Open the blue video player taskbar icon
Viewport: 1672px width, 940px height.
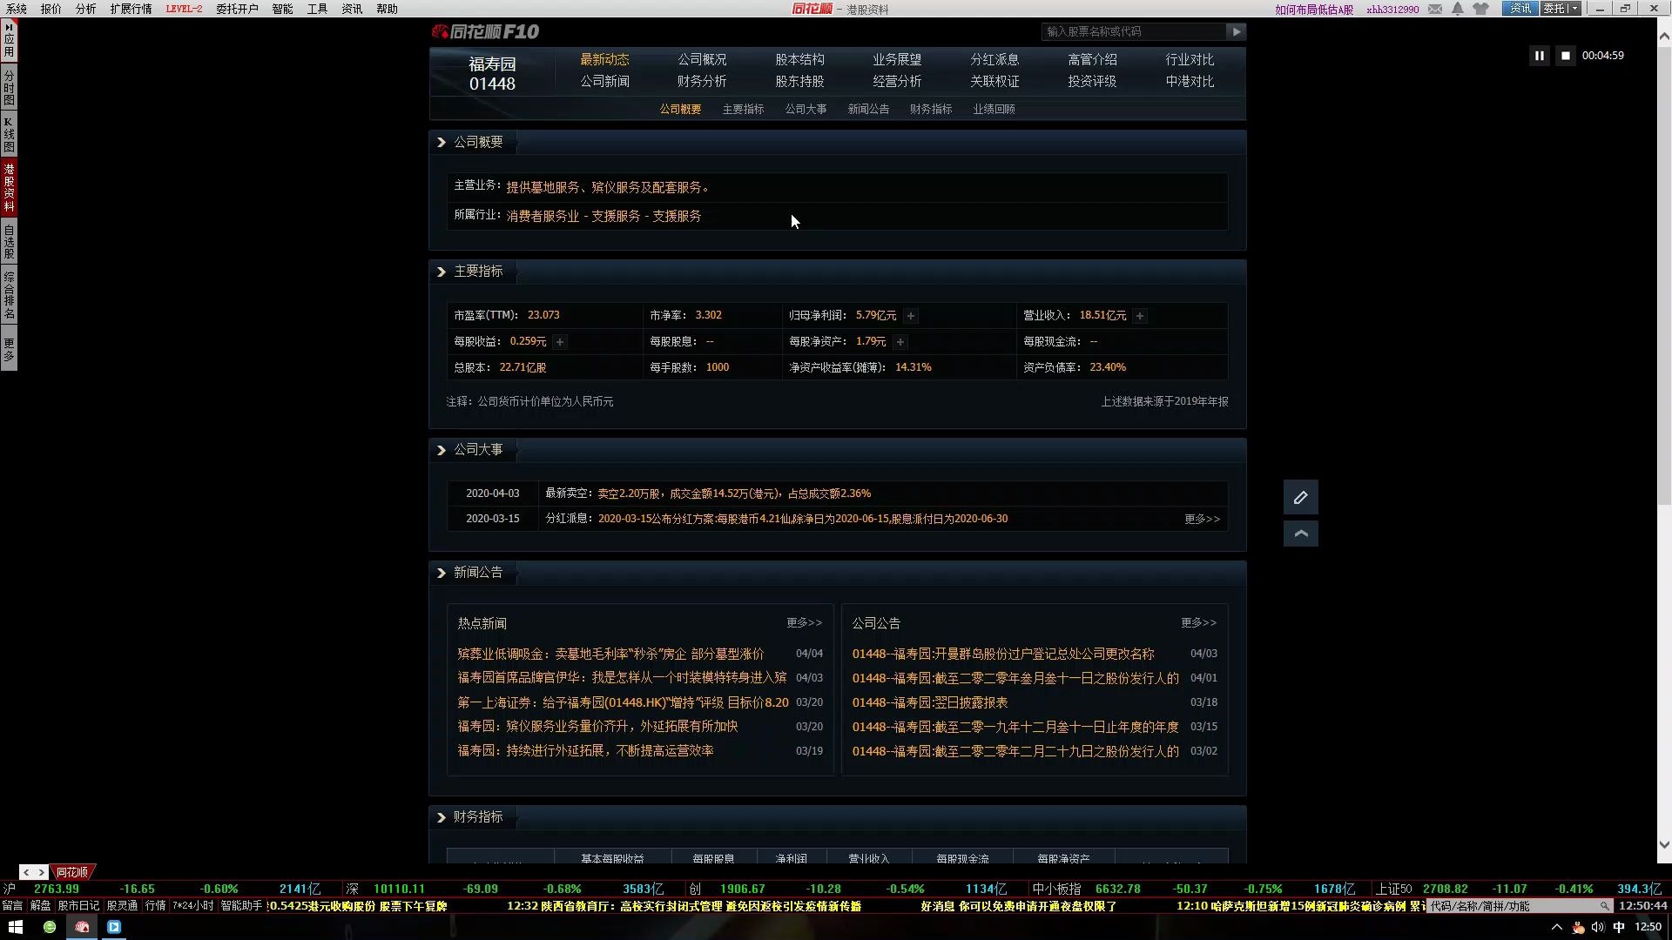(114, 928)
